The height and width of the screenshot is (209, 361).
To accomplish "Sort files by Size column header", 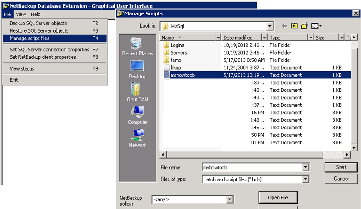I will pyautogui.click(x=326, y=38).
